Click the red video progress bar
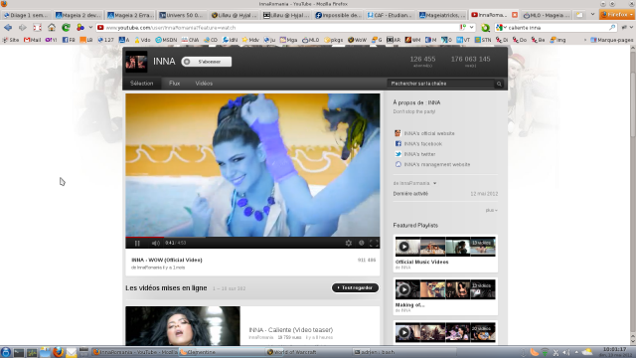 pyautogui.click(x=145, y=237)
